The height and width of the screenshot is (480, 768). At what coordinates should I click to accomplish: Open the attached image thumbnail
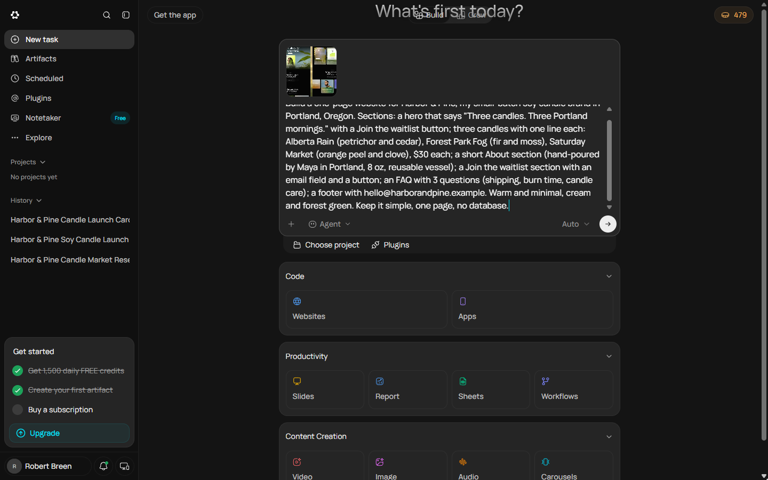tap(311, 71)
